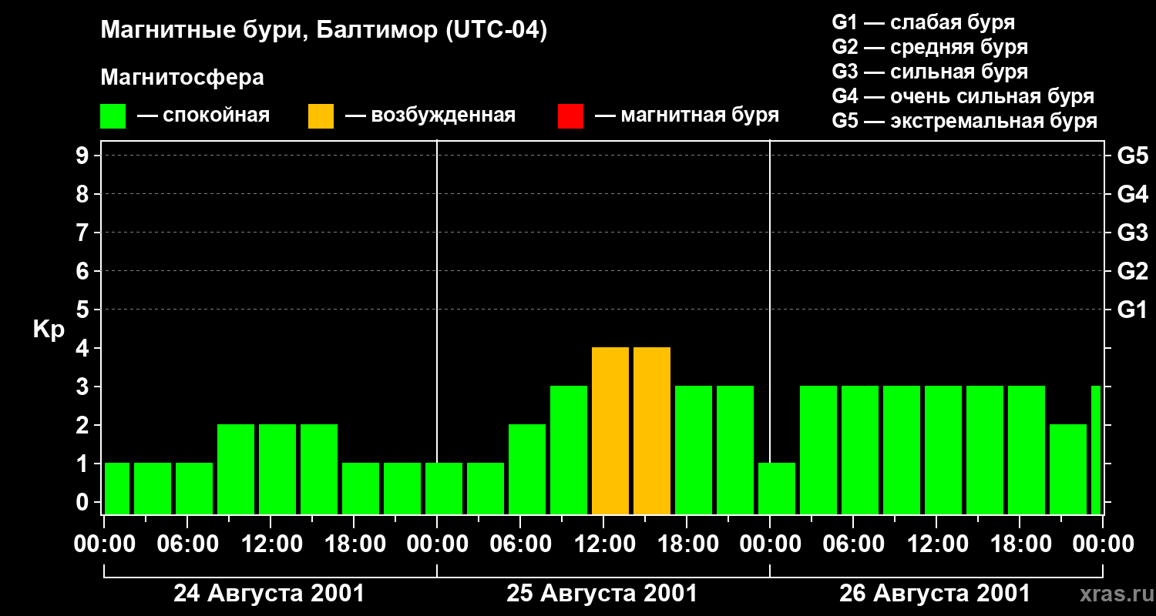This screenshot has height=616, width=1156.
Task: Click the short Kp 1 bar after midnight 26 August
Action: point(777,489)
